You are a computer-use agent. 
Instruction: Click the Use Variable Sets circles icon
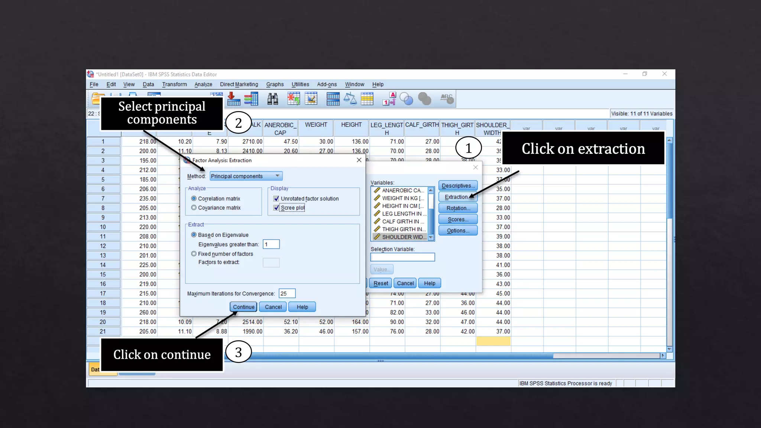point(406,99)
